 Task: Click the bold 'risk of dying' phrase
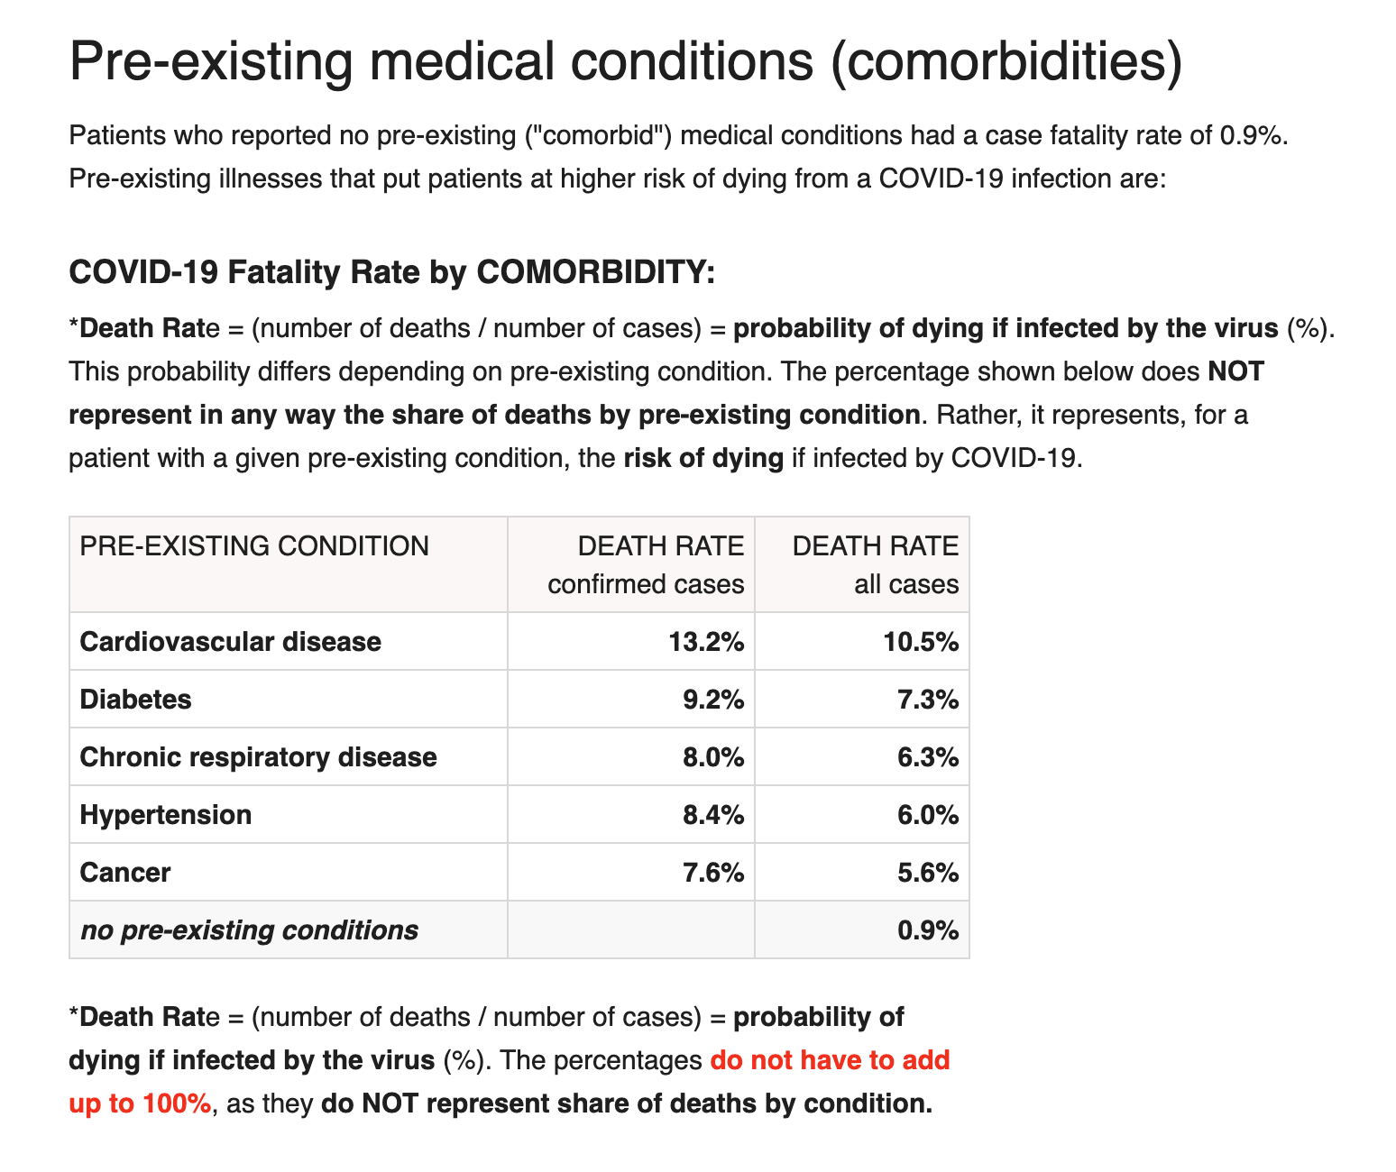703,459
